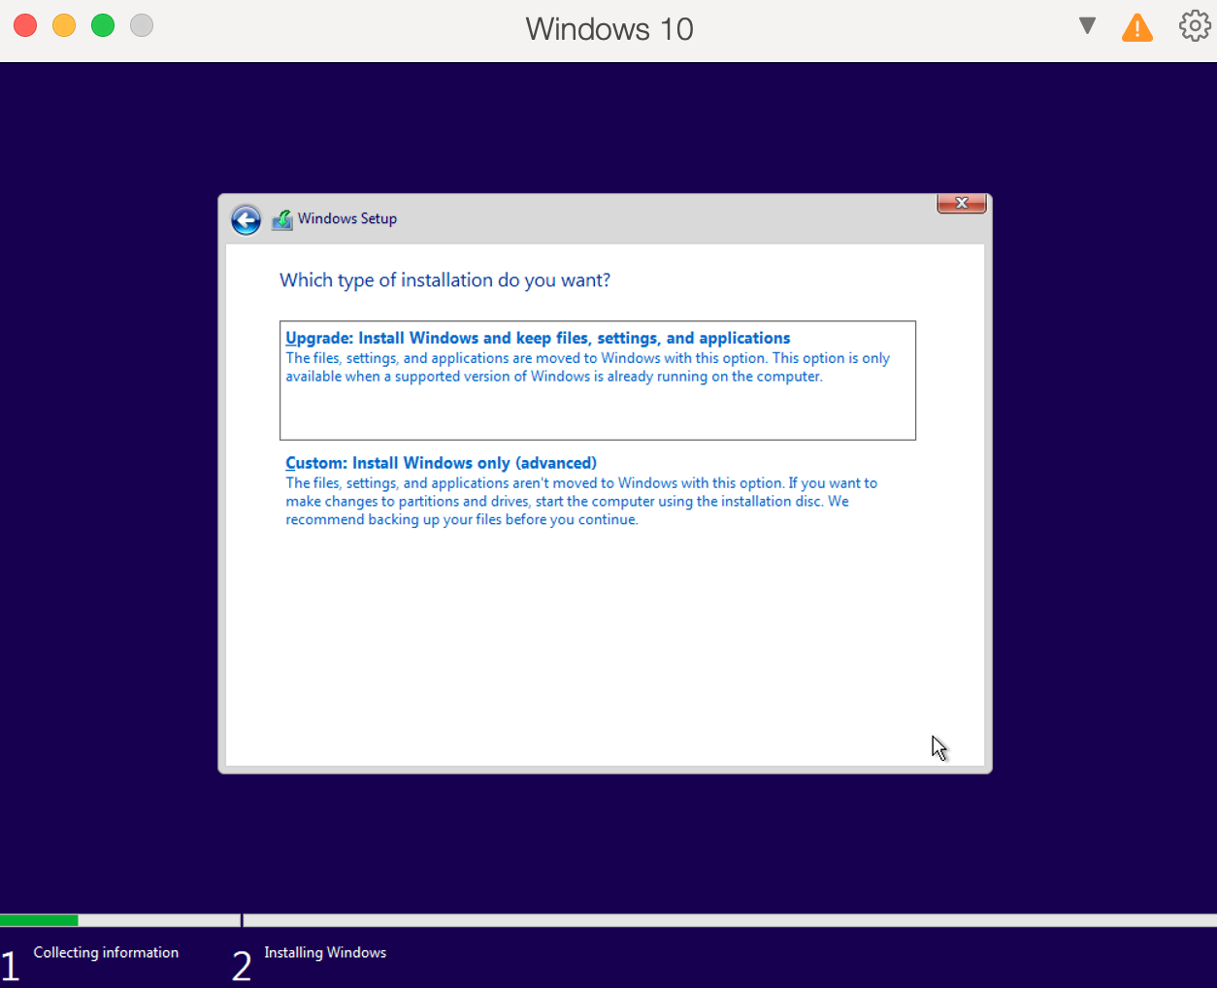Viewport: 1217px width, 988px height.
Task: Close the Windows Setup dialog
Action: point(961,203)
